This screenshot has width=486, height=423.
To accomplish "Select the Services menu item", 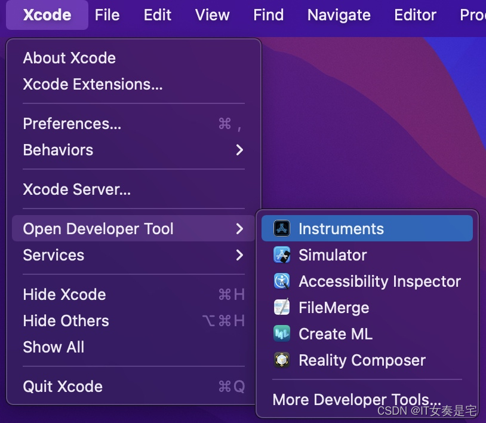I will point(134,255).
